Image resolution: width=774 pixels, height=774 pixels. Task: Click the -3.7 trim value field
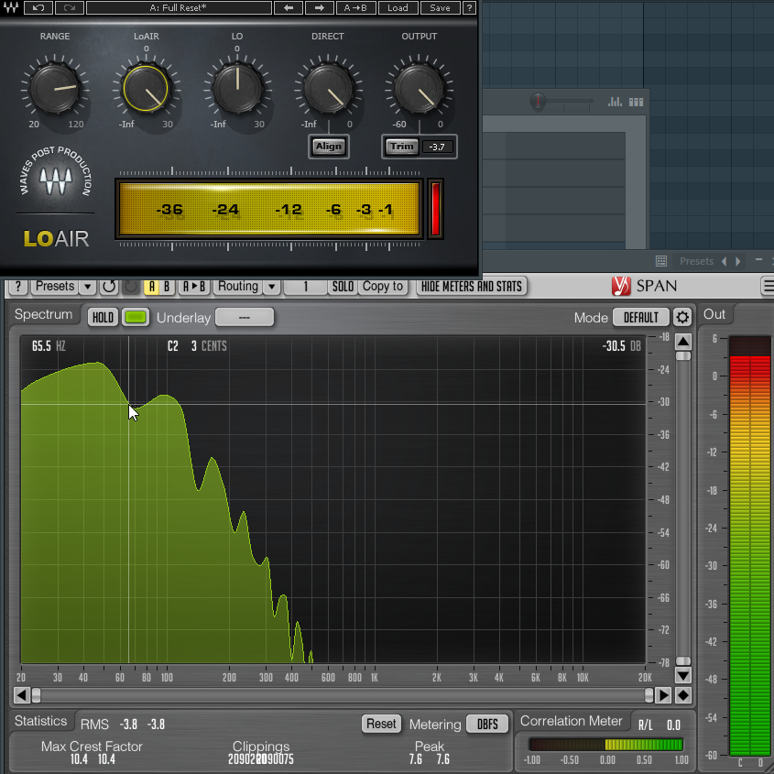(437, 147)
